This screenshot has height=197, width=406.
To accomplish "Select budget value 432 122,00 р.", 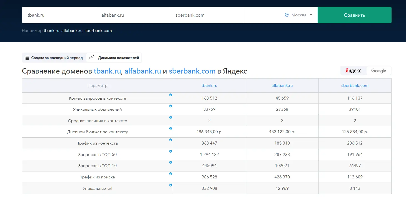I will coord(282,132).
